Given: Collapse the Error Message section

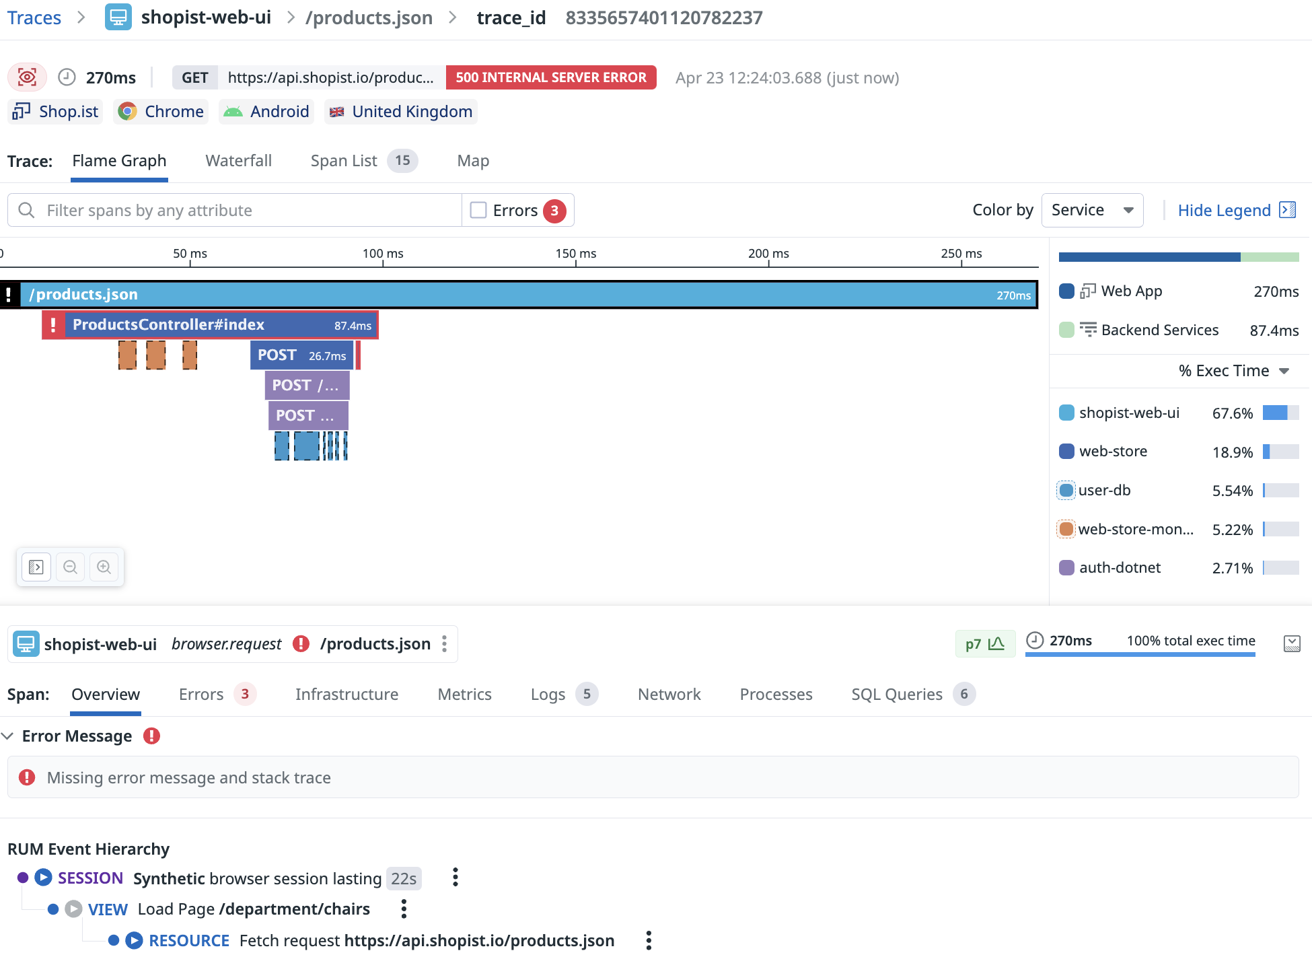Looking at the screenshot, I should [8, 736].
